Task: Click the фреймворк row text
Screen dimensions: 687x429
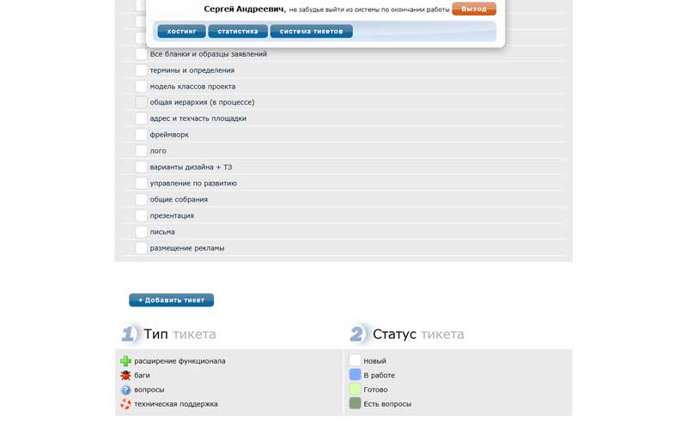Action: pyautogui.click(x=169, y=135)
